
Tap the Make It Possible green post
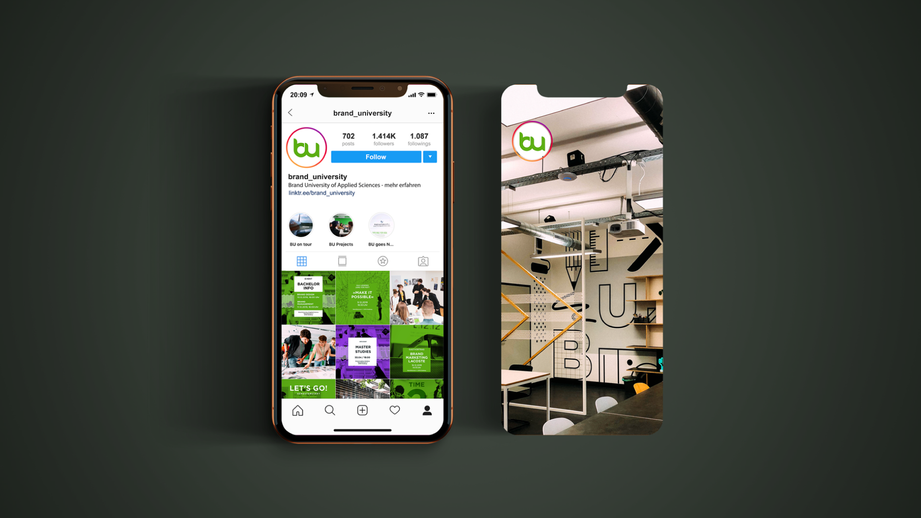click(x=361, y=297)
